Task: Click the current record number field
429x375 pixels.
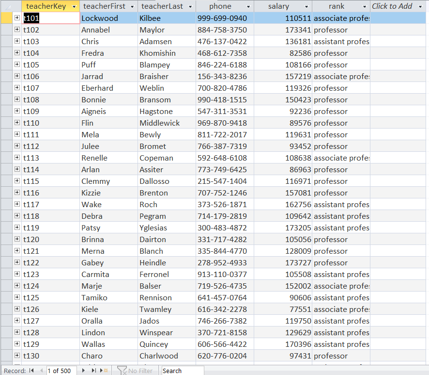Action: [x=61, y=371]
